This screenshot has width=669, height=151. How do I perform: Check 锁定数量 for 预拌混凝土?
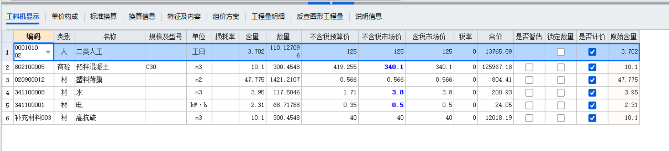(561, 68)
